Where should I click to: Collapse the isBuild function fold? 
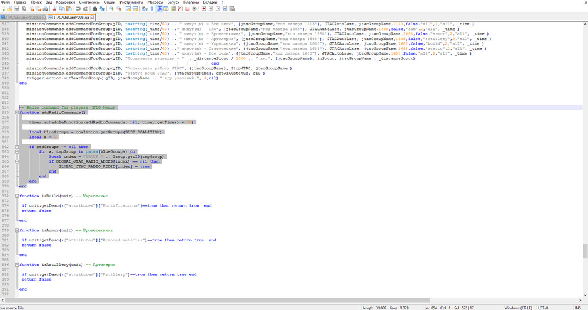tap(17, 196)
